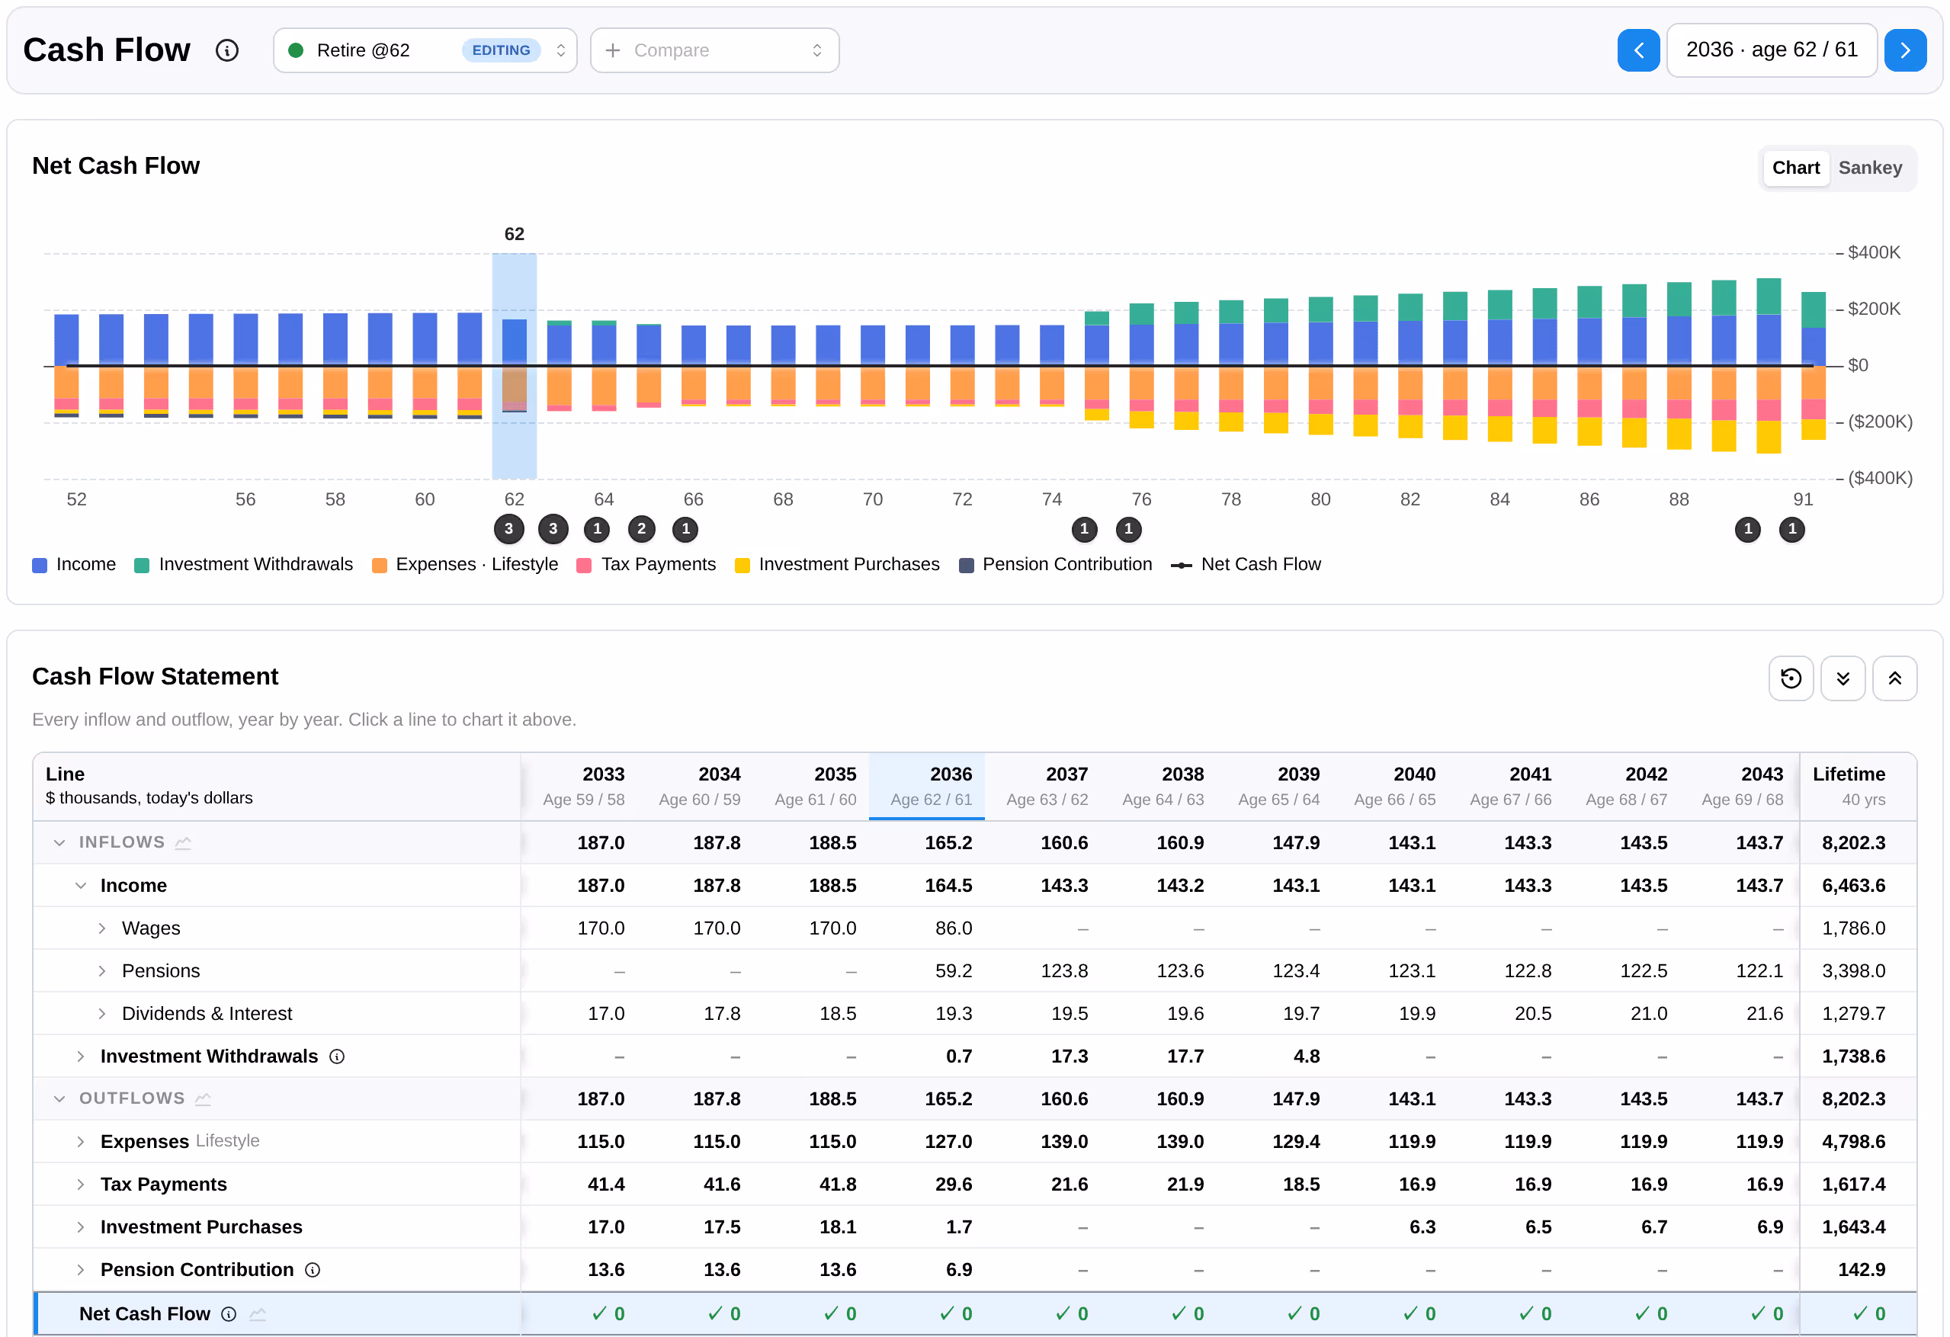The height and width of the screenshot is (1337, 1950).
Task: Toggle the Net Cash Flow legend line
Action: click(1246, 565)
